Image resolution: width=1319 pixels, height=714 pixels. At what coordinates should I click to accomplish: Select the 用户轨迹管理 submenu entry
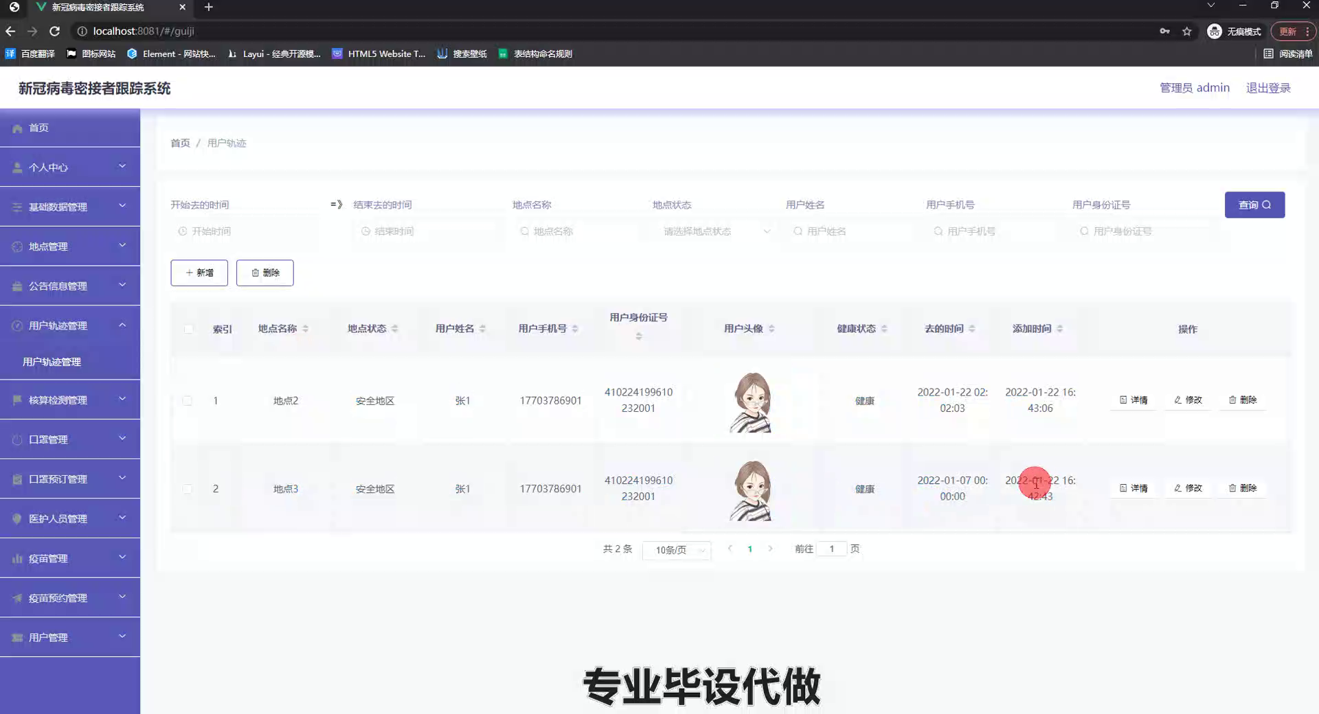[x=70, y=362]
